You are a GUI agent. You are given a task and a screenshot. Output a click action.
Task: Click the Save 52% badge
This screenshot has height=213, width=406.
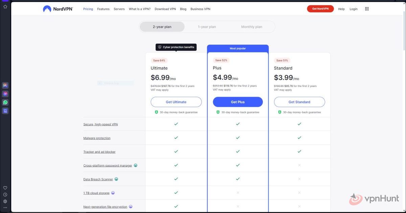pos(221,60)
